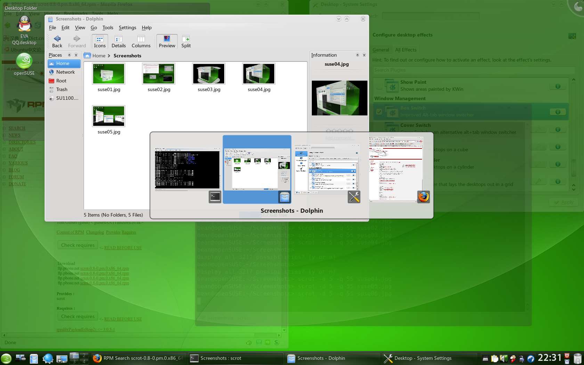Open the volume mixer tray icon

click(x=503, y=358)
